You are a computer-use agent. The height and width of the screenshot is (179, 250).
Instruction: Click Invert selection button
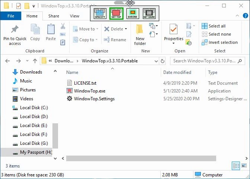[x=219, y=42]
